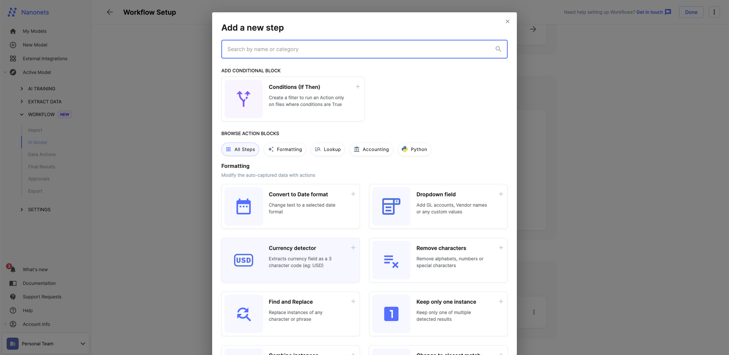Click the Convert to Date format title
This screenshot has height=355, width=729.
tap(298, 194)
